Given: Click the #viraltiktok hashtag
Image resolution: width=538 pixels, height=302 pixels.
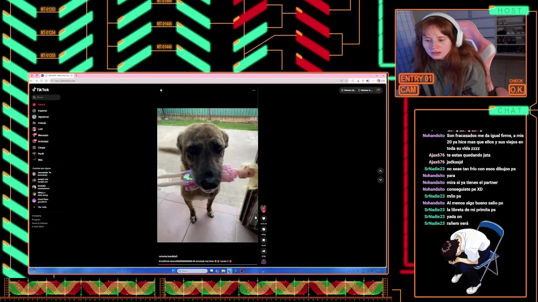Looking at the screenshot, I should (164, 261).
